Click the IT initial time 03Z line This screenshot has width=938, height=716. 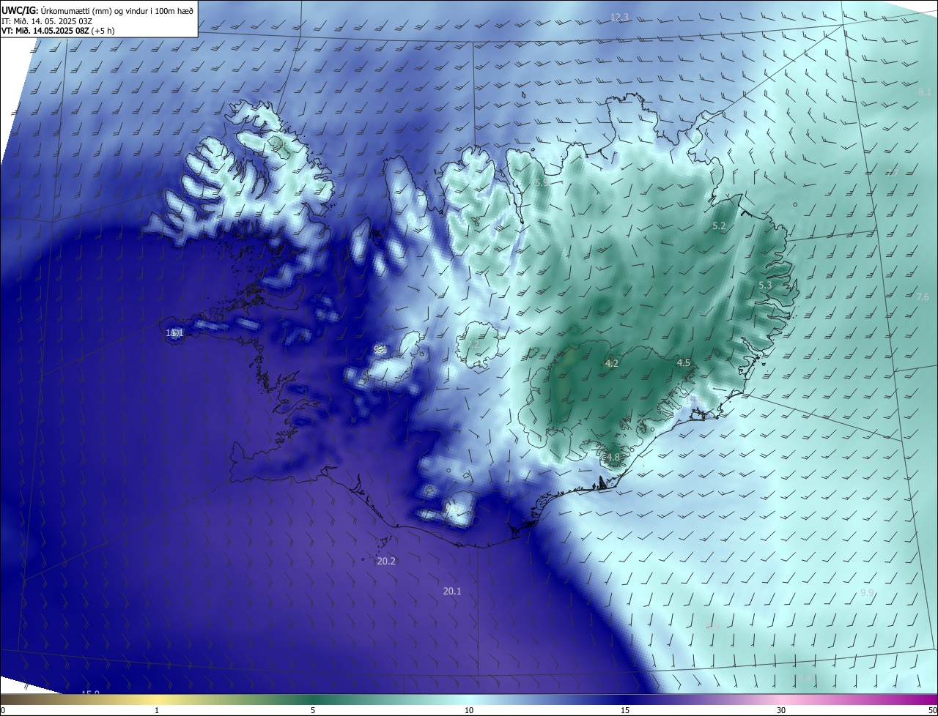coord(46,21)
